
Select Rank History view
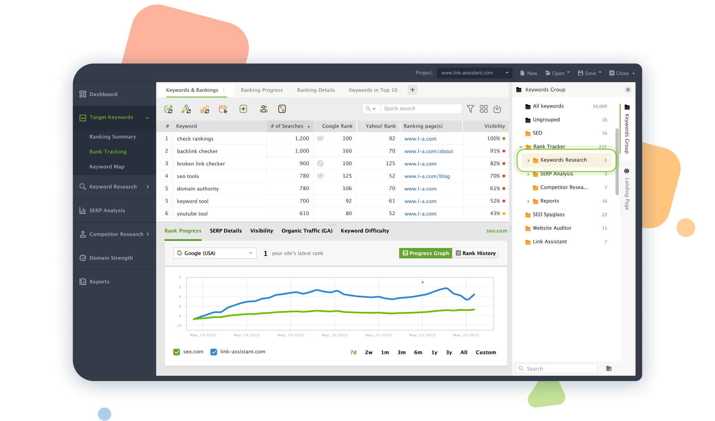(x=476, y=253)
